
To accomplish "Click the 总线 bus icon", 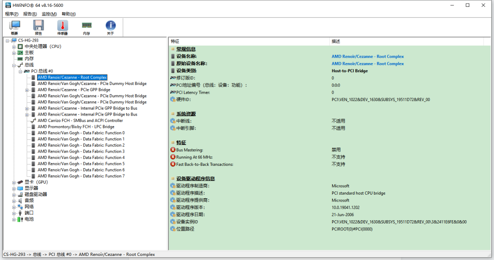I will [x=20, y=65].
